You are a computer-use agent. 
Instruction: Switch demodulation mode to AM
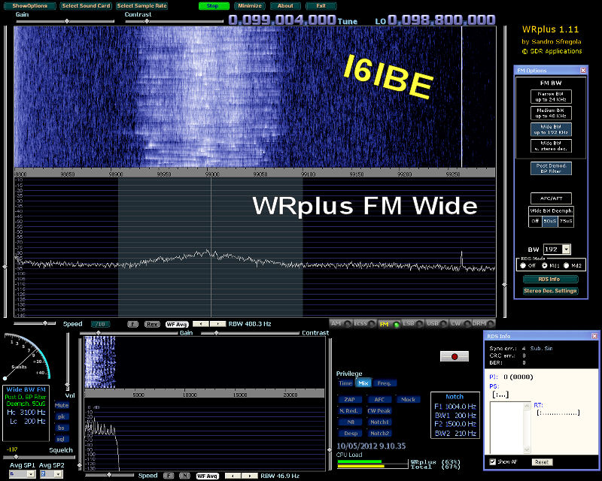click(336, 323)
